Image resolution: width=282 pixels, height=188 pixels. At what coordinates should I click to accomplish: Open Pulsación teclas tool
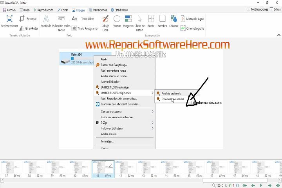61,23
